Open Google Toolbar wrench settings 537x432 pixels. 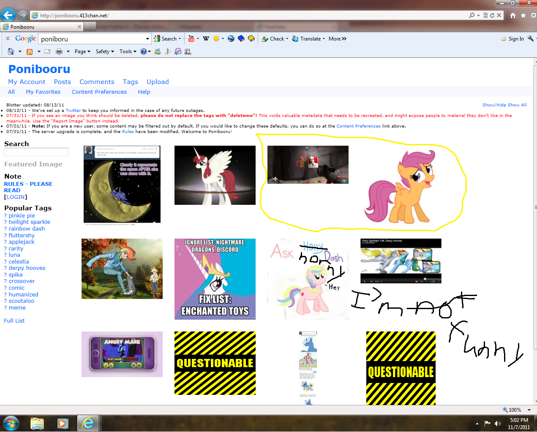click(531, 38)
